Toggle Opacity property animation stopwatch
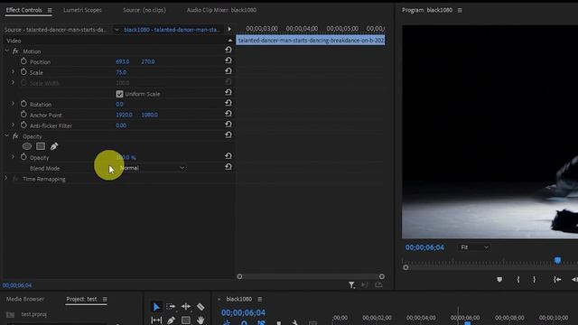The height and width of the screenshot is (325, 578). click(23, 157)
